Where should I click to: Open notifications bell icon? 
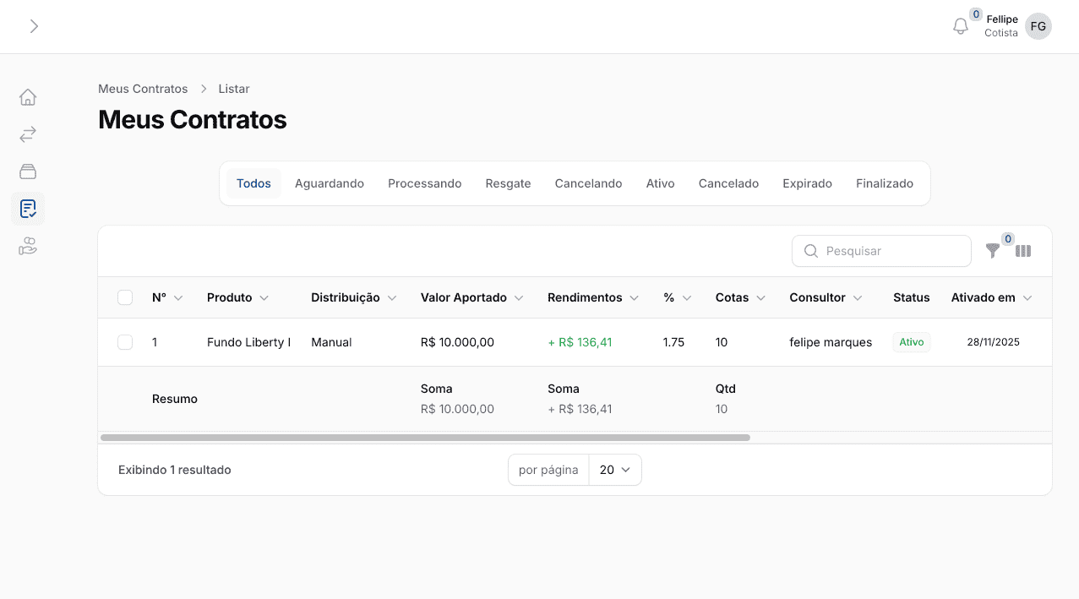point(961,26)
